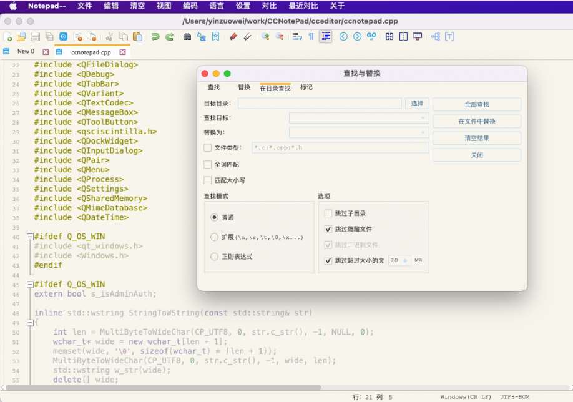Image resolution: width=573 pixels, height=402 pixels.
Task: Click the 全部查找 button
Action: [x=476, y=104]
